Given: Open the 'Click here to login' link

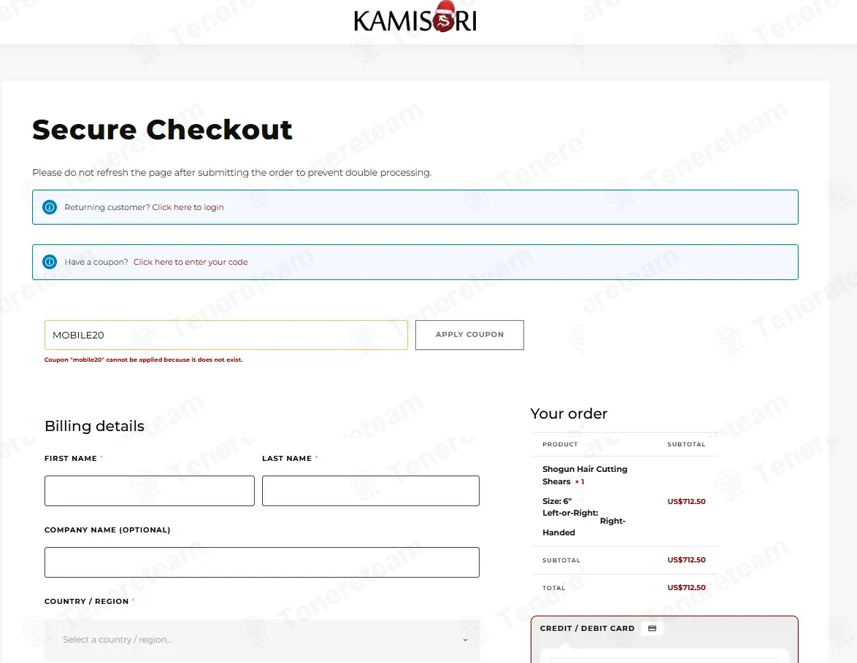Looking at the screenshot, I should coord(188,207).
